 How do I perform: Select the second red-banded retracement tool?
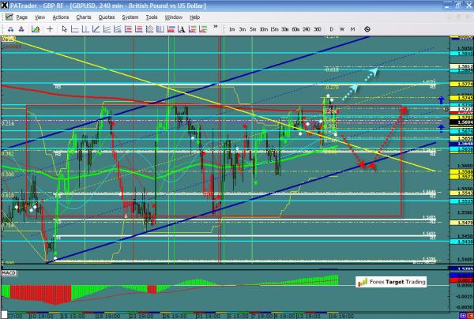(x=139, y=29)
